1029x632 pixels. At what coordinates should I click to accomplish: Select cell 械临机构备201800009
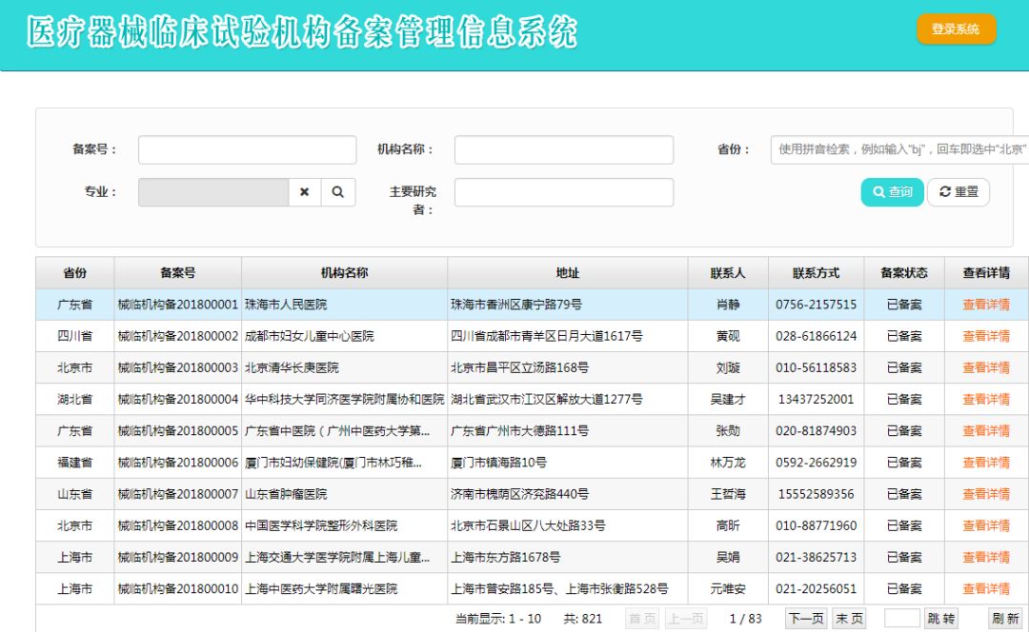pos(178,557)
